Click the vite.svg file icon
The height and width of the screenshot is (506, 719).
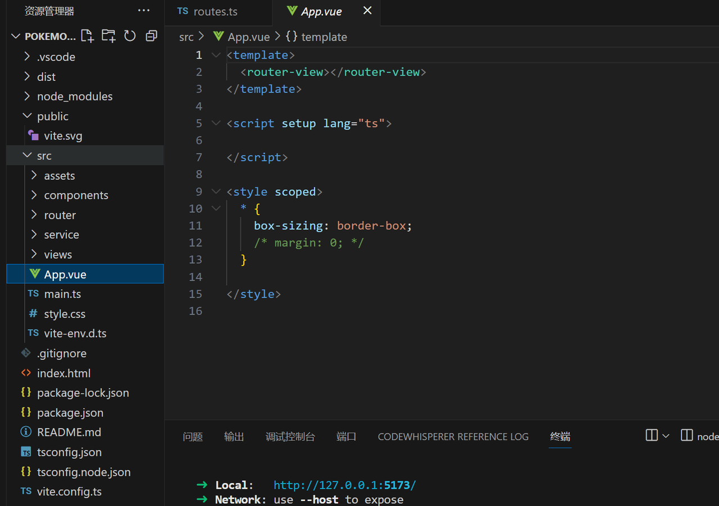[33, 135]
